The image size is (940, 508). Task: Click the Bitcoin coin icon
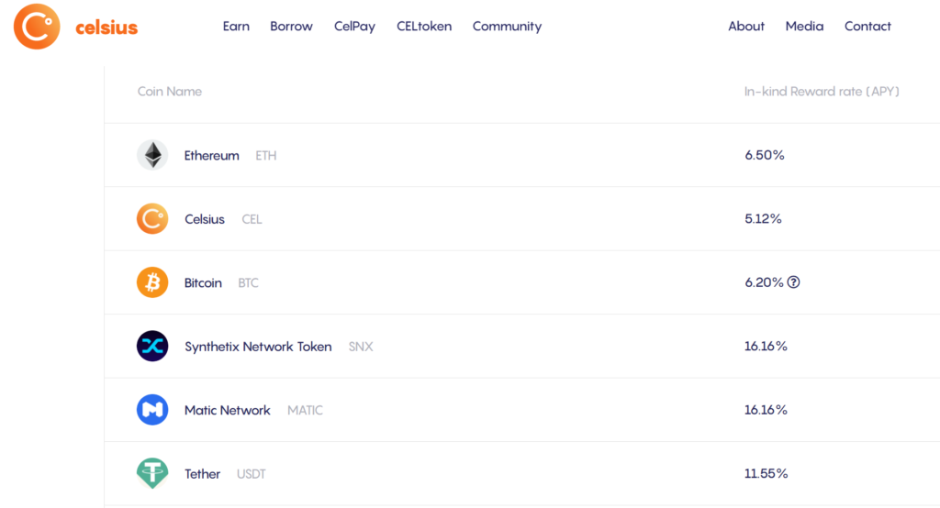(152, 282)
